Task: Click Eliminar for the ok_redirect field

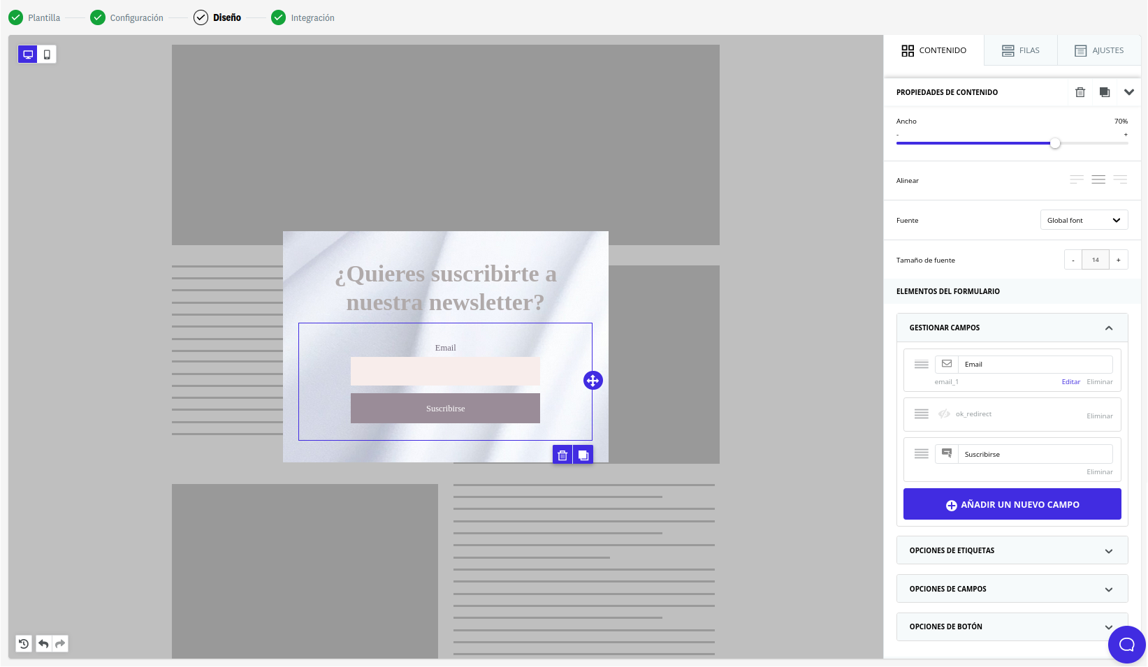Action: click(x=1099, y=416)
